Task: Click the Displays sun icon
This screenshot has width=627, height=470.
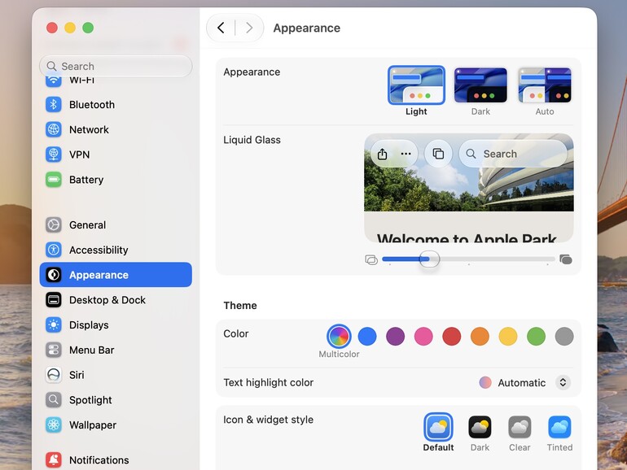Action: pyautogui.click(x=53, y=325)
